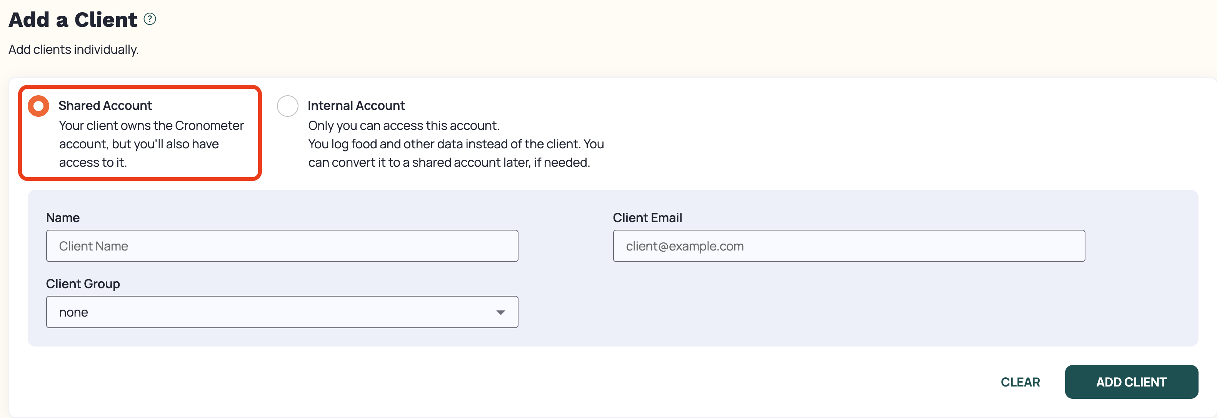Click the 'convert it to a shared account later' line
Screen dimensions: 1217x418
click(x=449, y=162)
